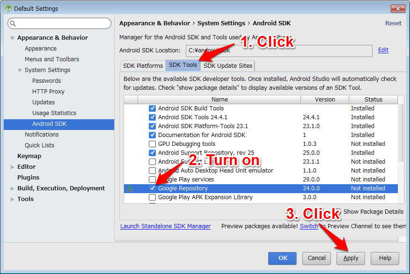Image resolution: width=410 pixels, height=274 pixels.
Task: Collapse the System Settings tree node
Action: 20,71
